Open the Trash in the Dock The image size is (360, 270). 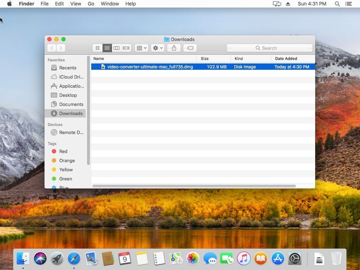(x=336, y=258)
